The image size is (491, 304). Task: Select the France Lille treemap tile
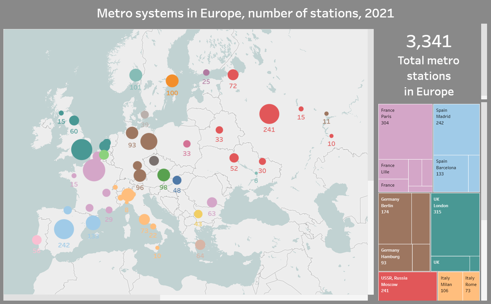[393, 169]
